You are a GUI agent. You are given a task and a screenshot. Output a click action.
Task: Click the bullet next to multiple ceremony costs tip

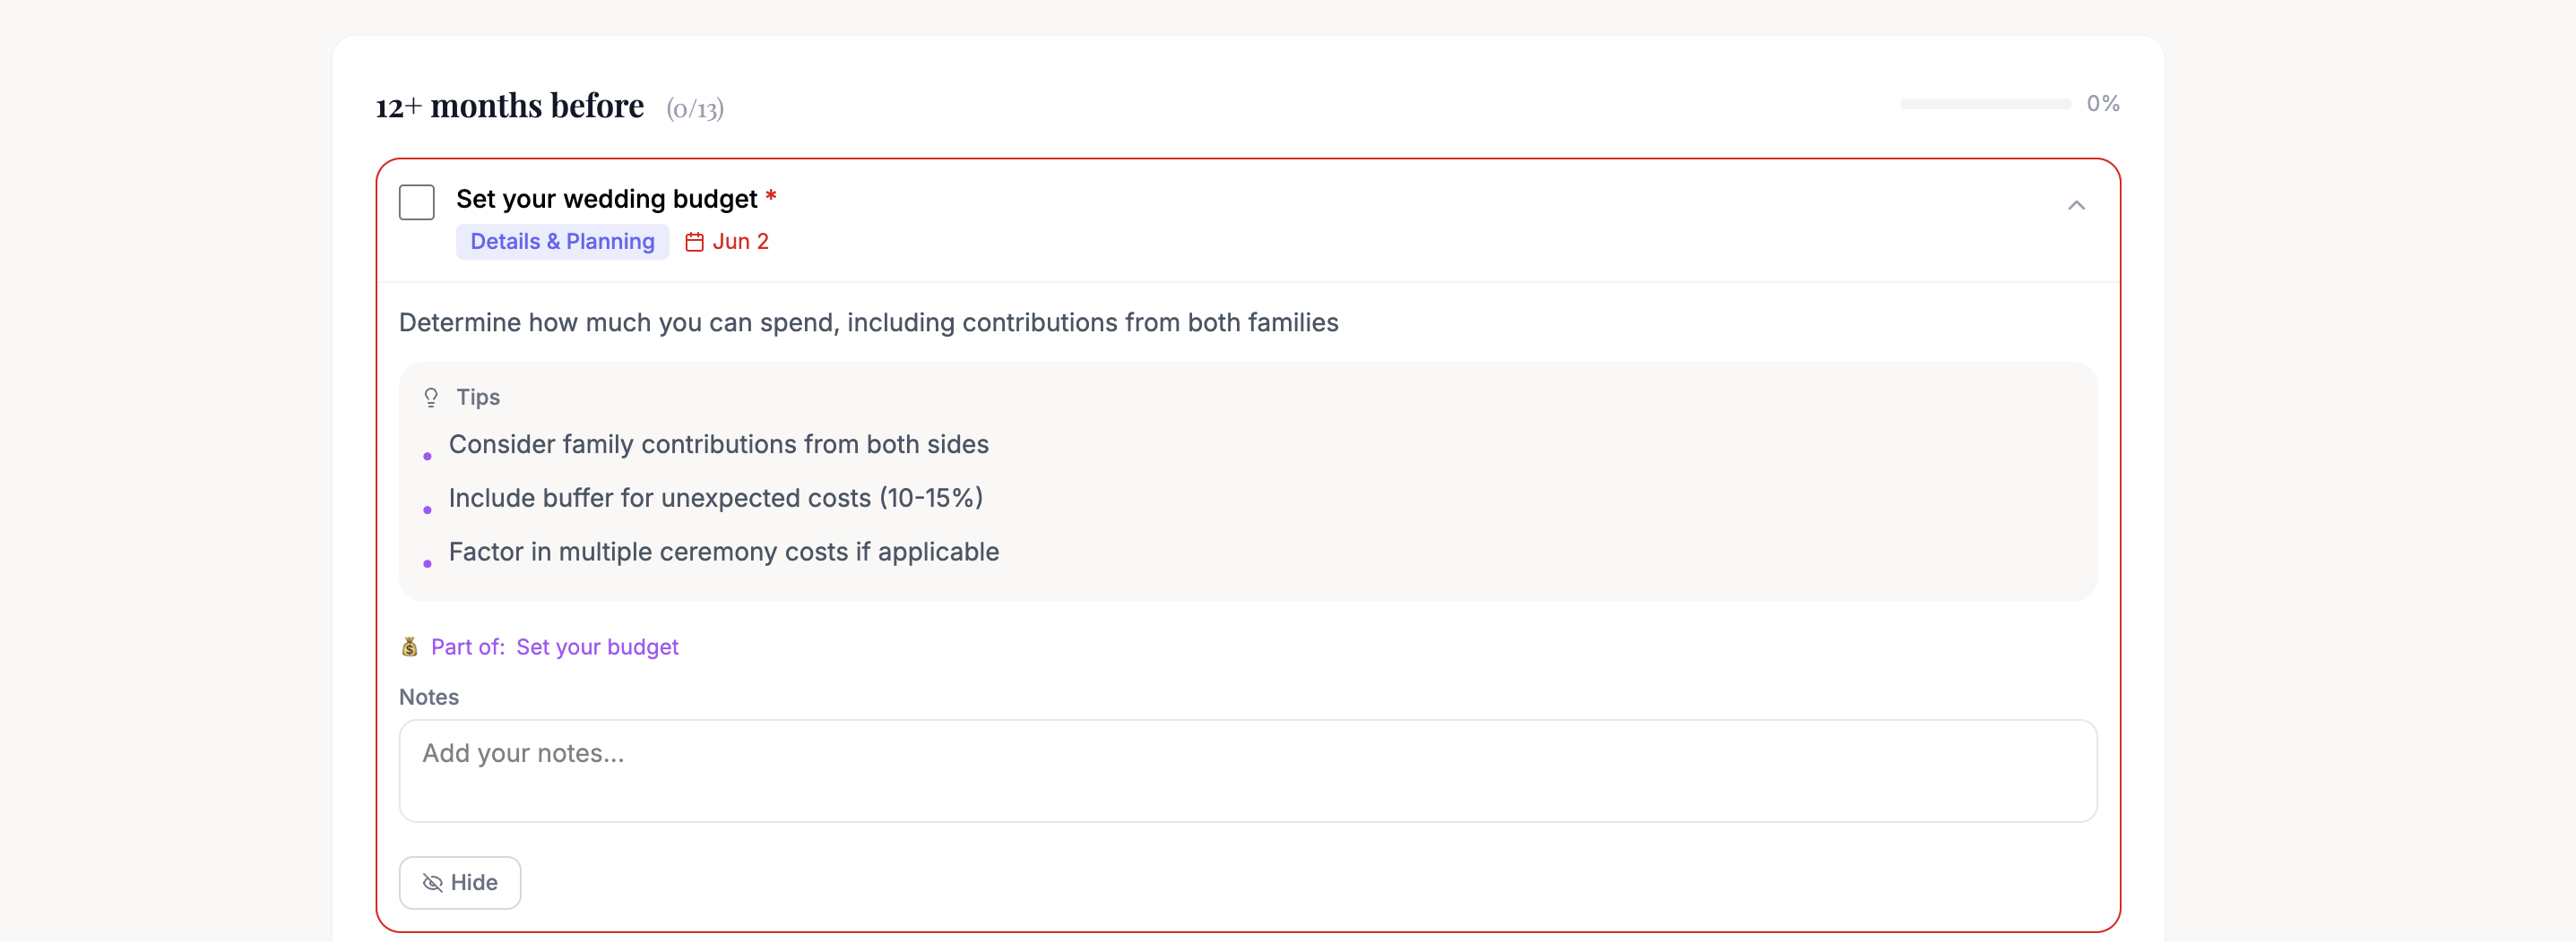click(428, 562)
